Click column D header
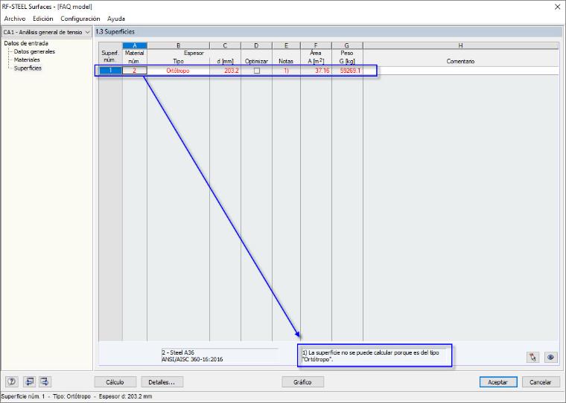Image resolution: width=566 pixels, height=403 pixels. pyautogui.click(x=256, y=45)
